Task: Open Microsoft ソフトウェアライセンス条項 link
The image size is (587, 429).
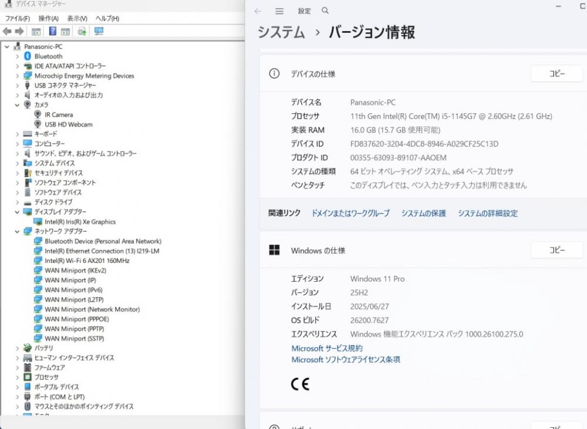Action: pyautogui.click(x=346, y=359)
